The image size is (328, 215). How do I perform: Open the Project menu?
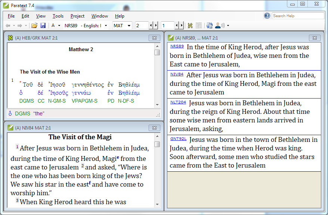[77, 16]
